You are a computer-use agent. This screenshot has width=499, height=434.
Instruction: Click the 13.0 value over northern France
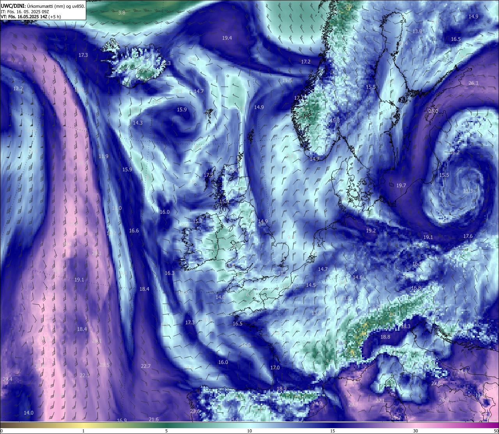point(316,313)
